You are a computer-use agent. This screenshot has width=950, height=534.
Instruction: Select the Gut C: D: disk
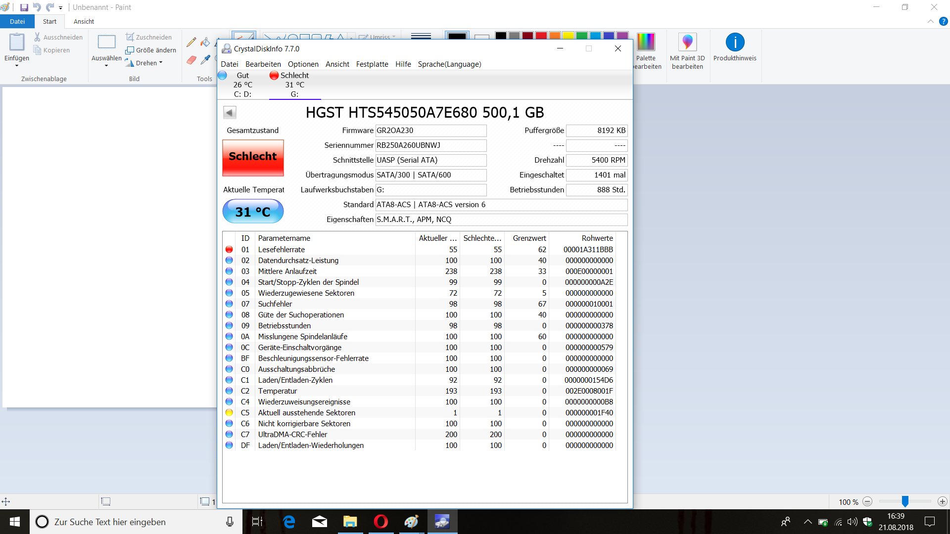coord(242,85)
